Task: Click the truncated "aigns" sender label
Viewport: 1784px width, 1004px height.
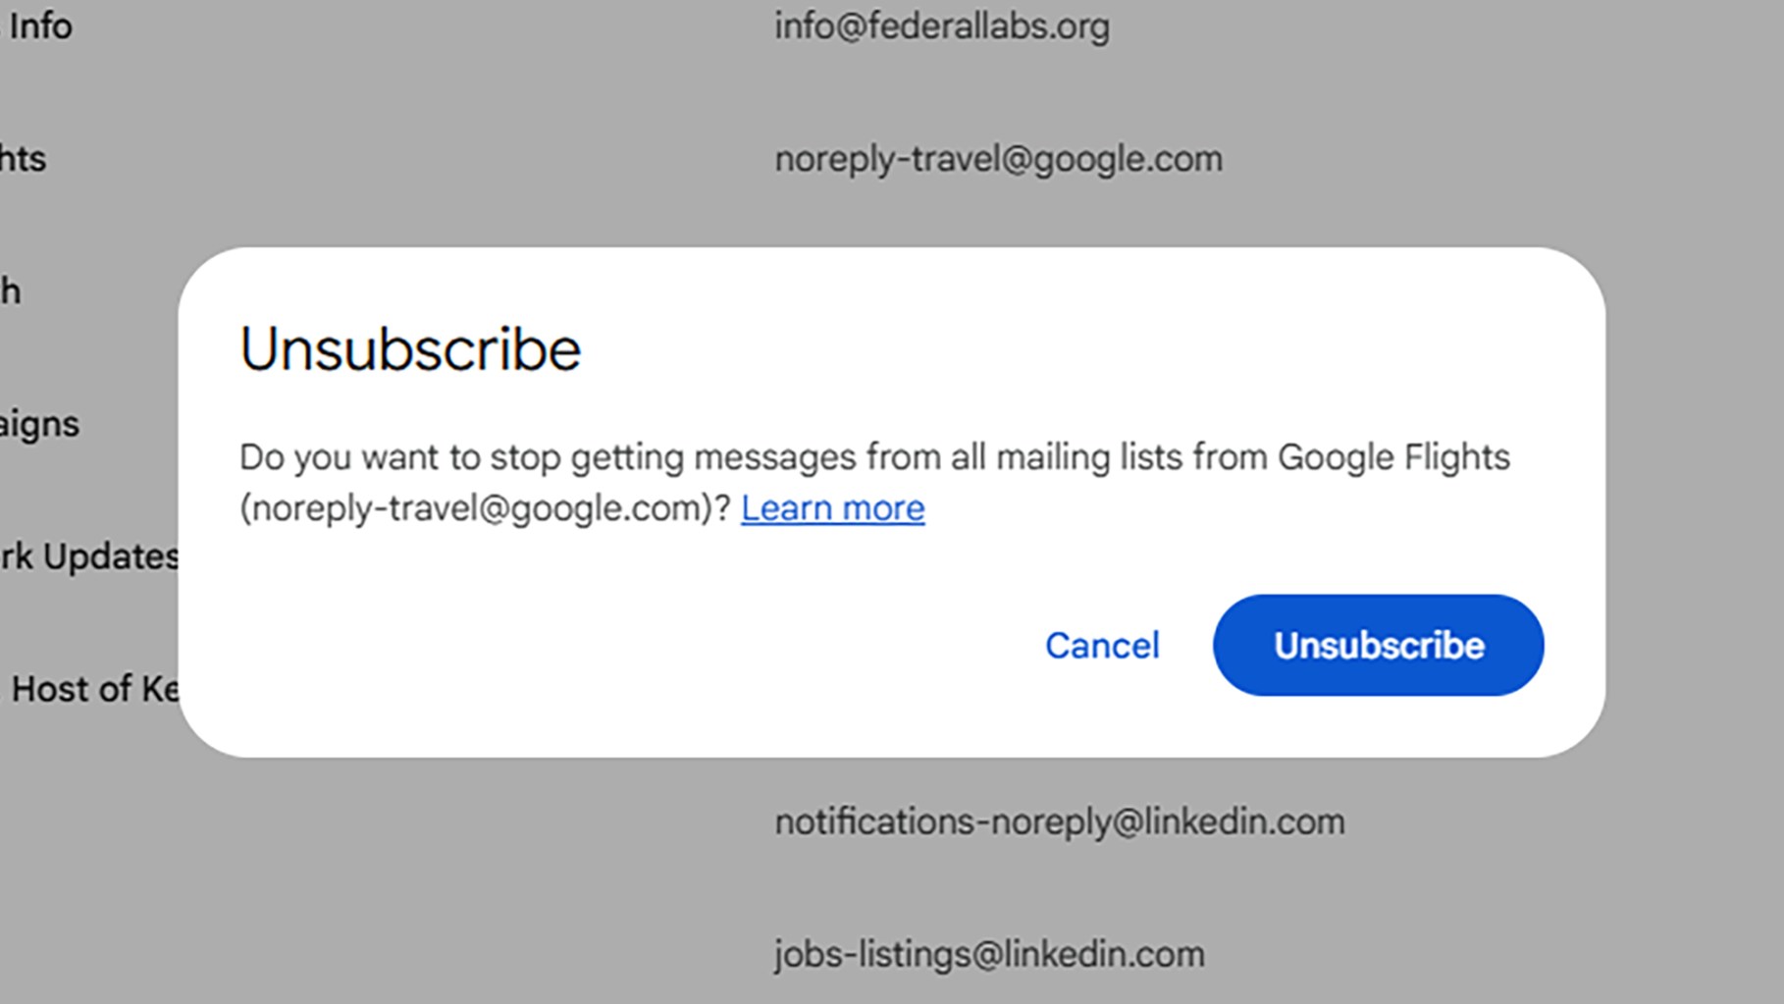Action: [39, 424]
